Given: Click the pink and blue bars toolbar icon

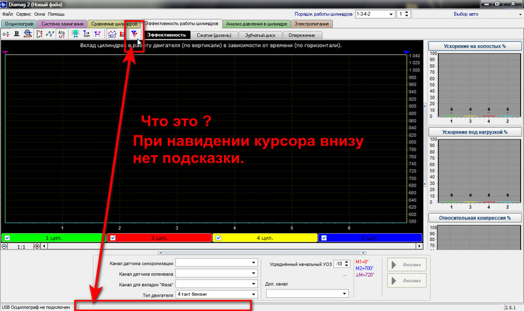Looking at the screenshot, I should tap(98, 34).
